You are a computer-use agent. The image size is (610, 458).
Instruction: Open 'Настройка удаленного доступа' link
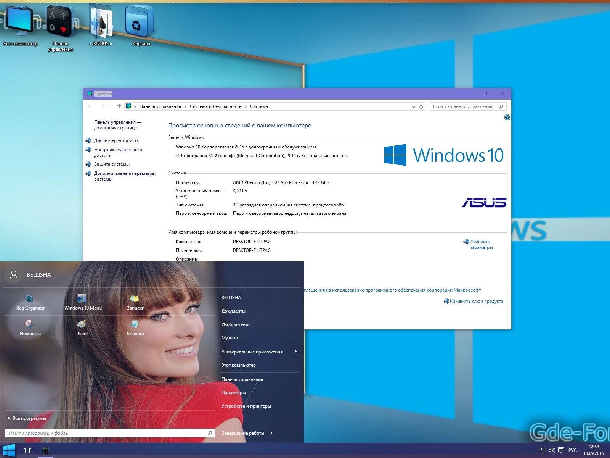pos(118,152)
